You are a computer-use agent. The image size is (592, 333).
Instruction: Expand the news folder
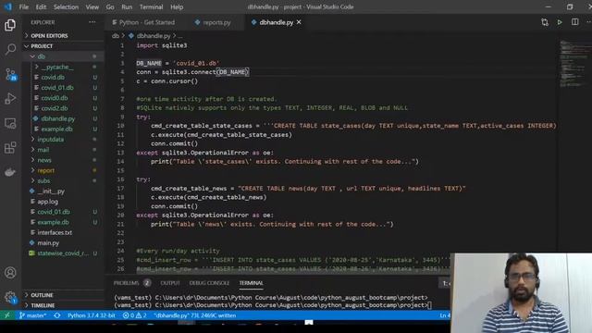44,160
